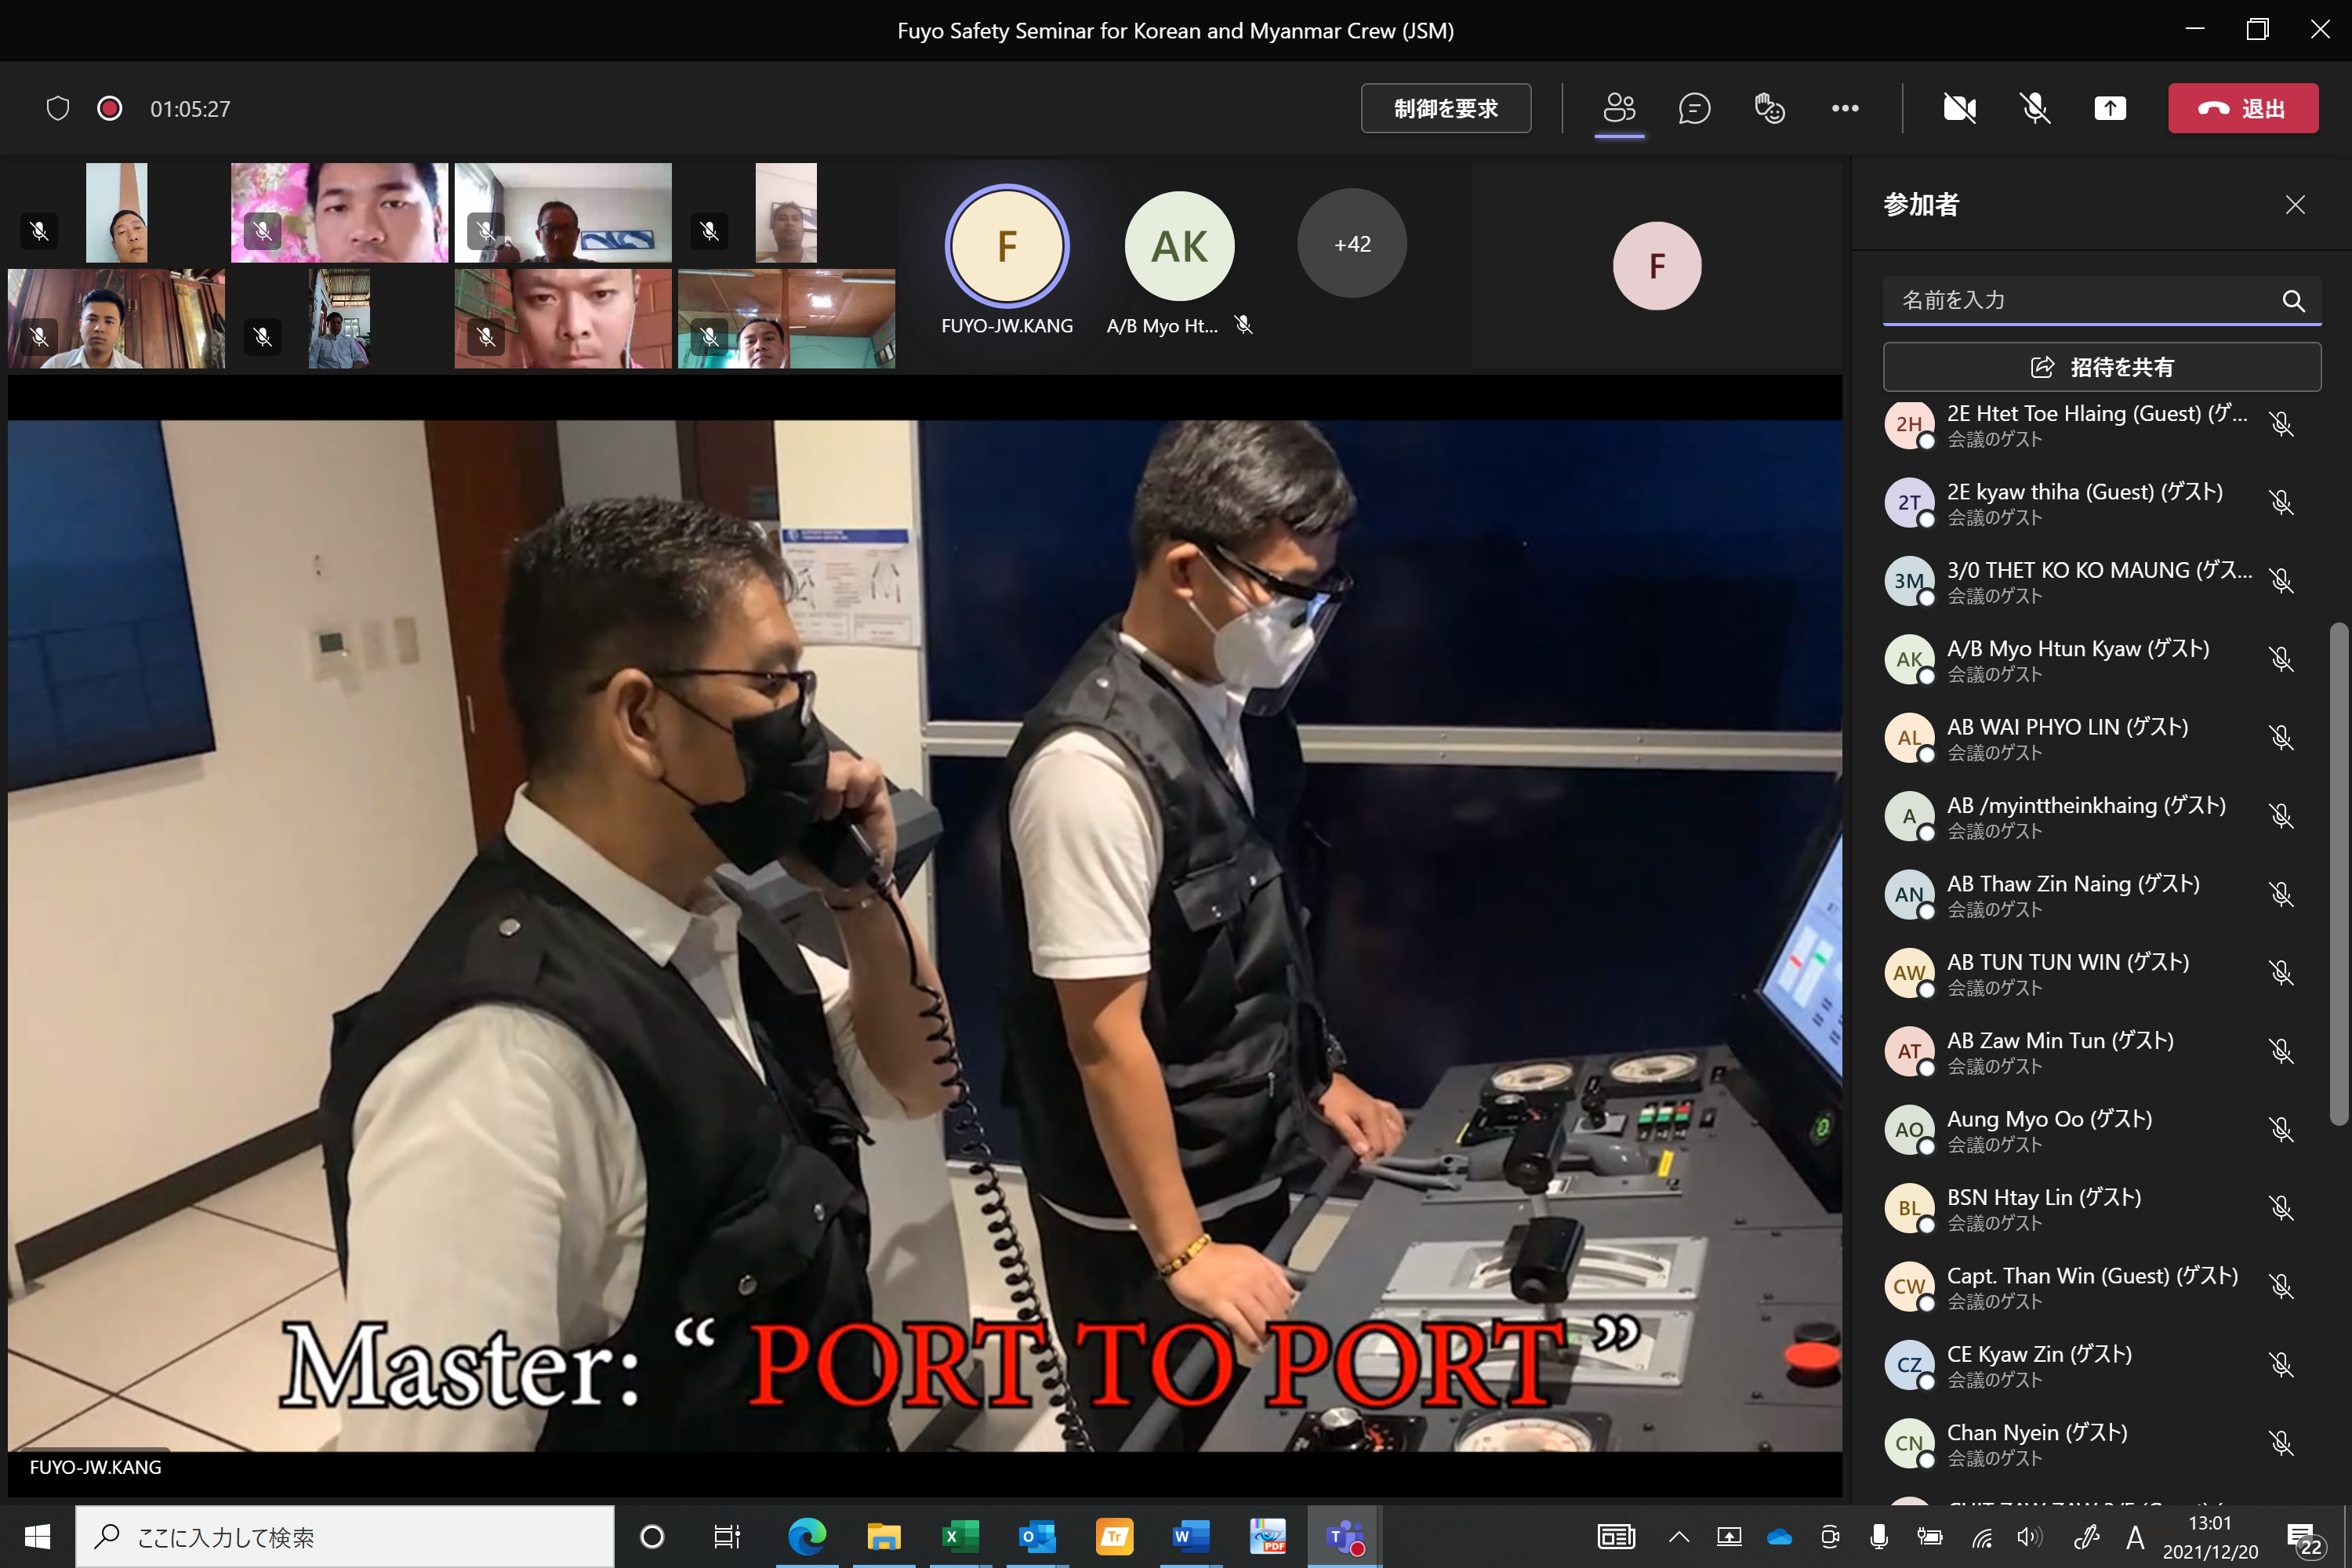Click the Cortana circle icon
Image resolution: width=2352 pixels, height=1568 pixels.
point(652,1537)
